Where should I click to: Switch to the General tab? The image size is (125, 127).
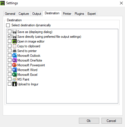point(10,14)
